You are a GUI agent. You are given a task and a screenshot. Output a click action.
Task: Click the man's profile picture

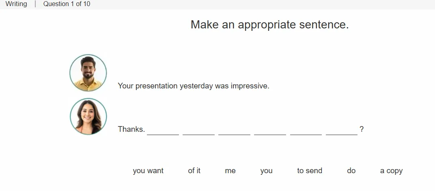pyautogui.click(x=88, y=73)
